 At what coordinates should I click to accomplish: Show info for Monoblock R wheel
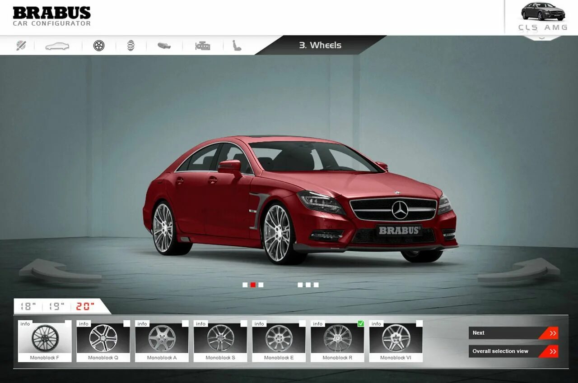pos(318,324)
